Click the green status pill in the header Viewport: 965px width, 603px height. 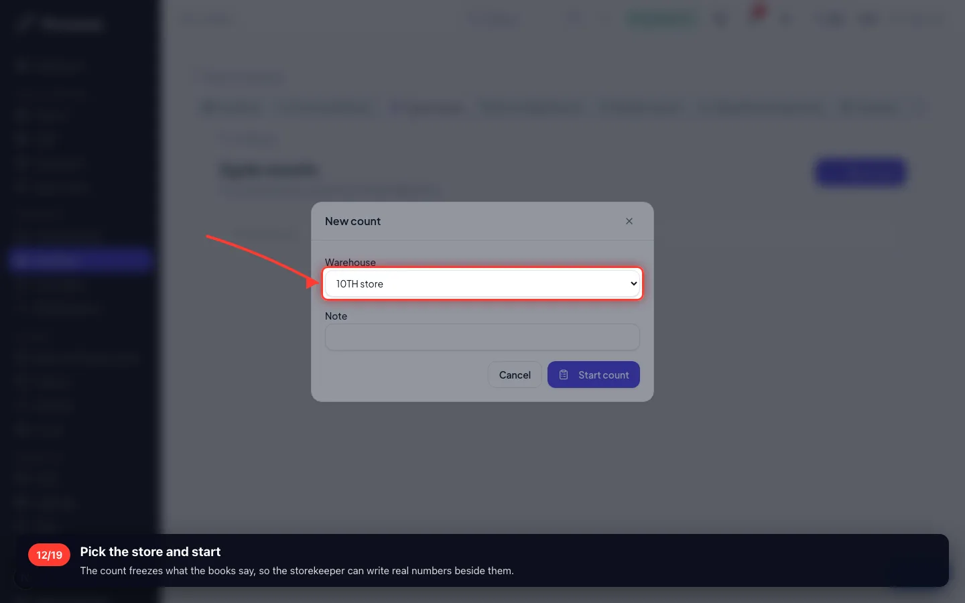click(661, 19)
